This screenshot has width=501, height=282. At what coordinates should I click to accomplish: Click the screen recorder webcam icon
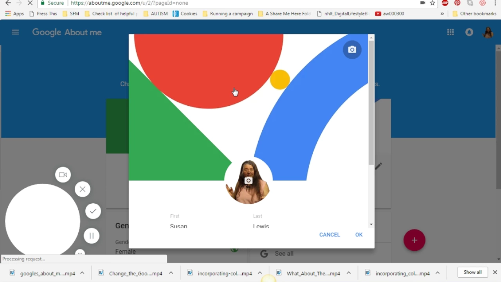tap(63, 175)
